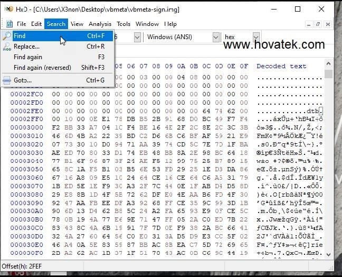Viewport: 342px width, 277px height.
Task: Click the magnifier icon next to Find
Action: (7, 36)
